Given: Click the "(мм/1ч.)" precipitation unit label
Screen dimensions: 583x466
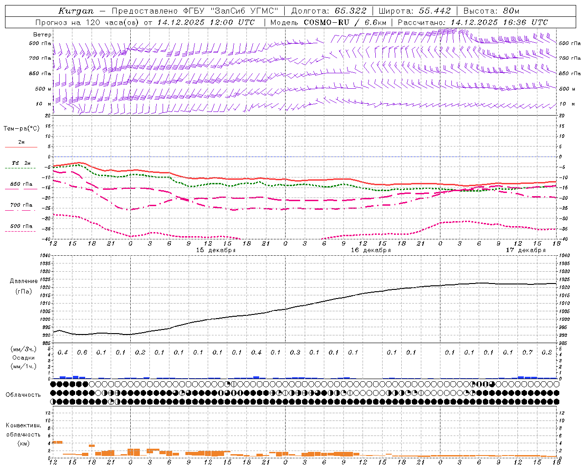Looking at the screenshot, I should point(24,366).
